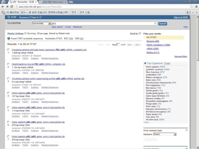Click the Less link under organisms
The height and width of the screenshot is (149, 199).
pos(147,122)
